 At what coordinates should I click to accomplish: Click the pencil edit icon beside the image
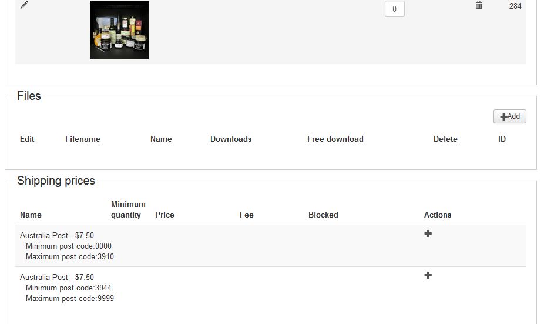(x=24, y=5)
